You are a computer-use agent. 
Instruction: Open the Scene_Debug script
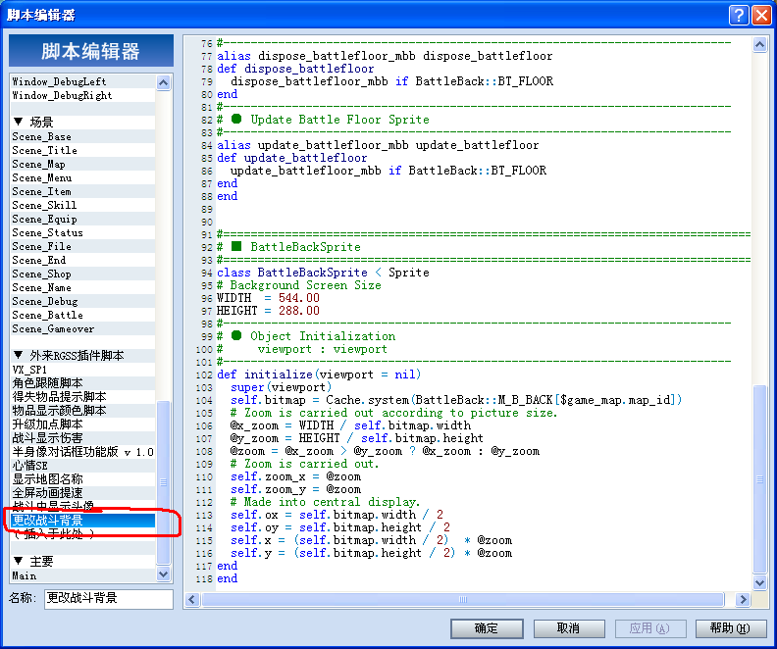tap(82, 301)
